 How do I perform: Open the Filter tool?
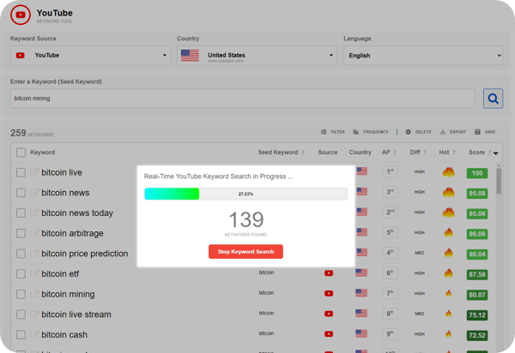click(333, 132)
